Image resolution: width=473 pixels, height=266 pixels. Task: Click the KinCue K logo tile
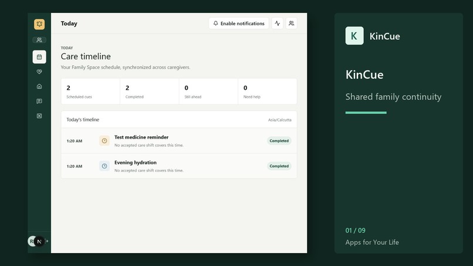(354, 36)
